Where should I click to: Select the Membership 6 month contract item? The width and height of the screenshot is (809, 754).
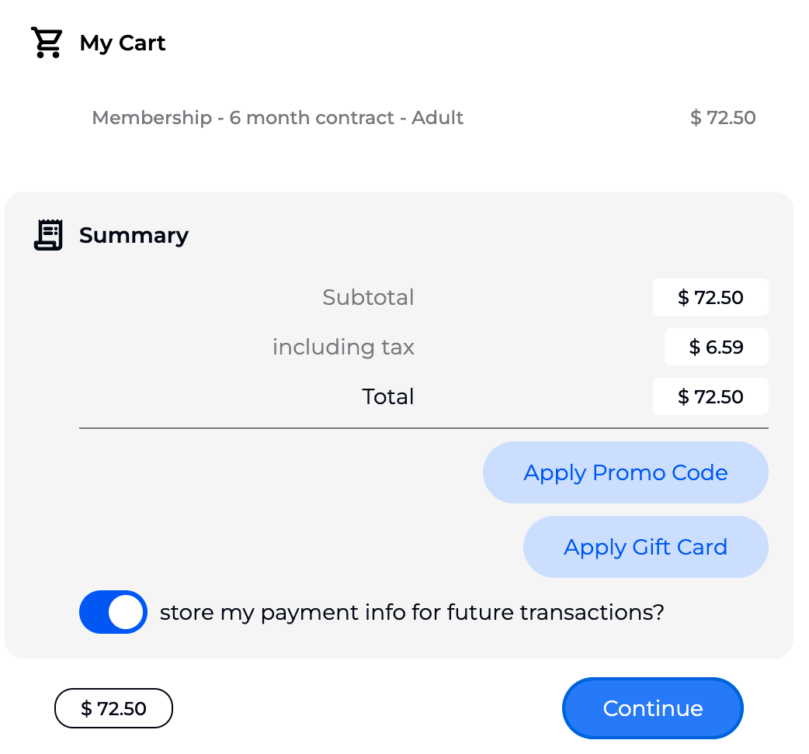click(277, 118)
